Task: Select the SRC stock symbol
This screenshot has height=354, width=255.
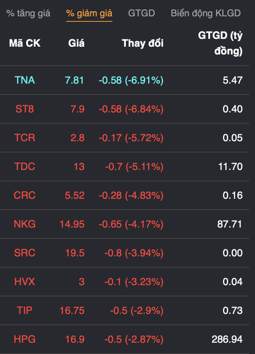Action: coord(24,253)
